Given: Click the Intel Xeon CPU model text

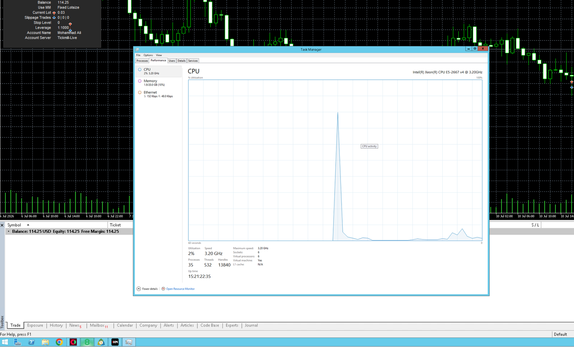Looking at the screenshot, I should [x=447, y=72].
